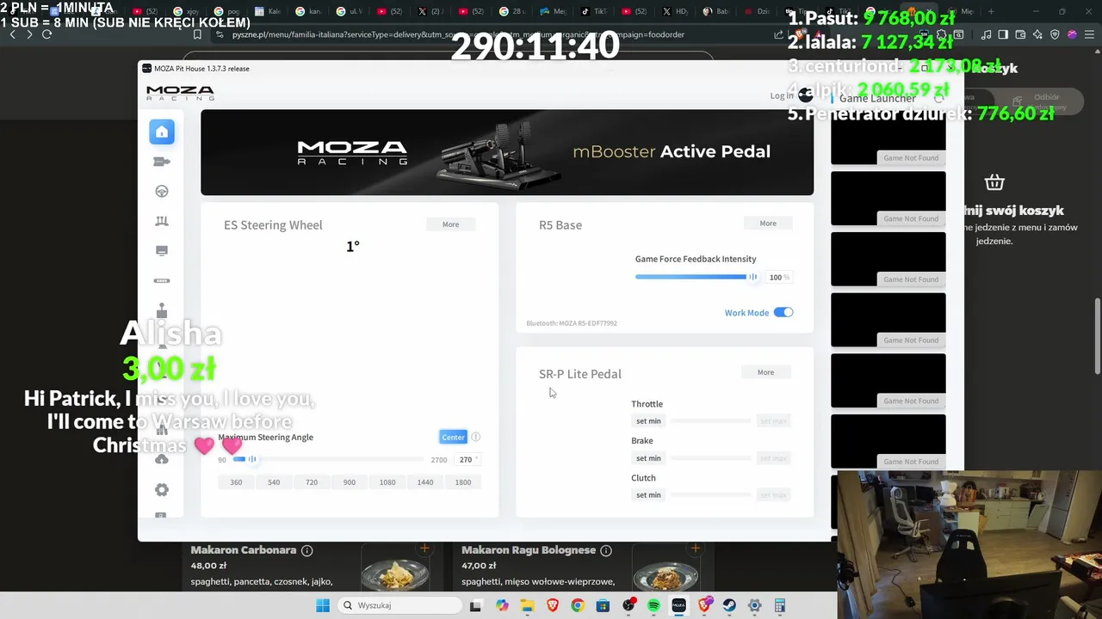Click the mBooster Active Pedal banner
This screenshot has height=619, width=1102.
[507, 152]
